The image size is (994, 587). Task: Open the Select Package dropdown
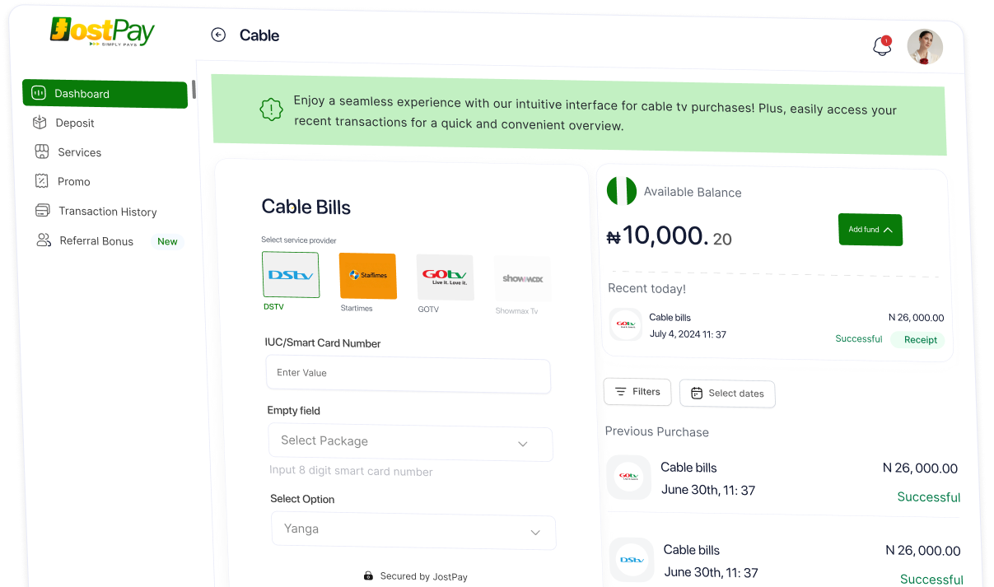pyautogui.click(x=410, y=442)
